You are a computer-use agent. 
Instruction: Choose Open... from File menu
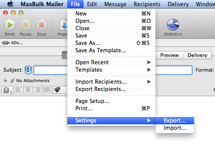(x=111, y=21)
